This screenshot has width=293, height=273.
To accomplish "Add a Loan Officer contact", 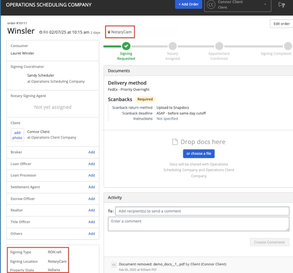I will pyautogui.click(x=91, y=164).
